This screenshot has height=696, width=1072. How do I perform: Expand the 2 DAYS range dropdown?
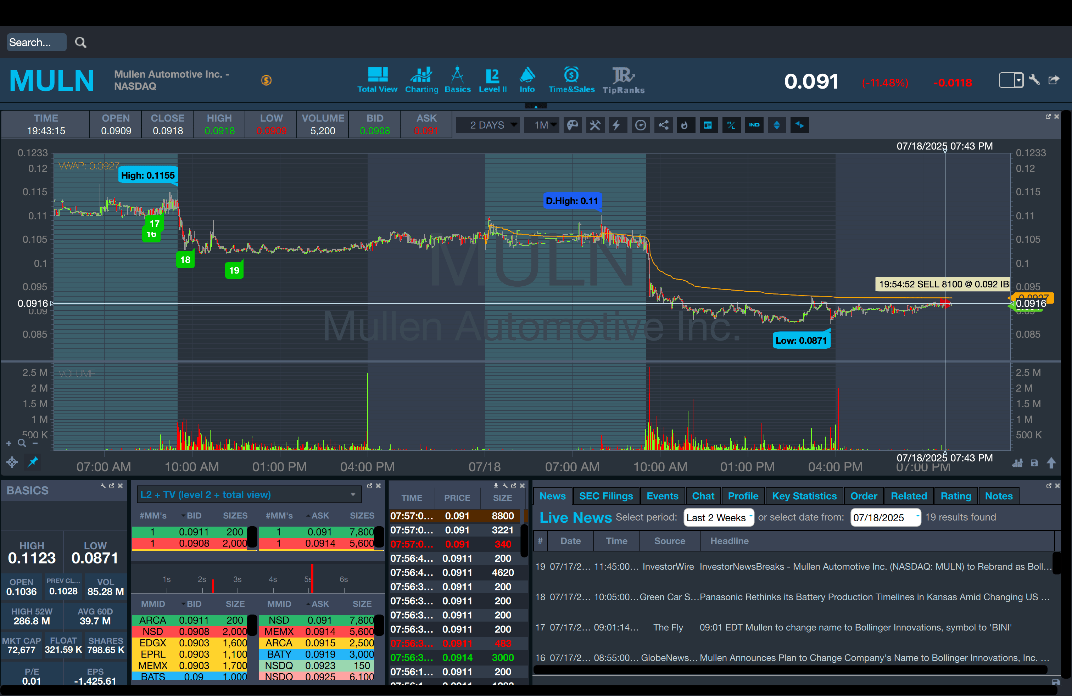click(488, 125)
